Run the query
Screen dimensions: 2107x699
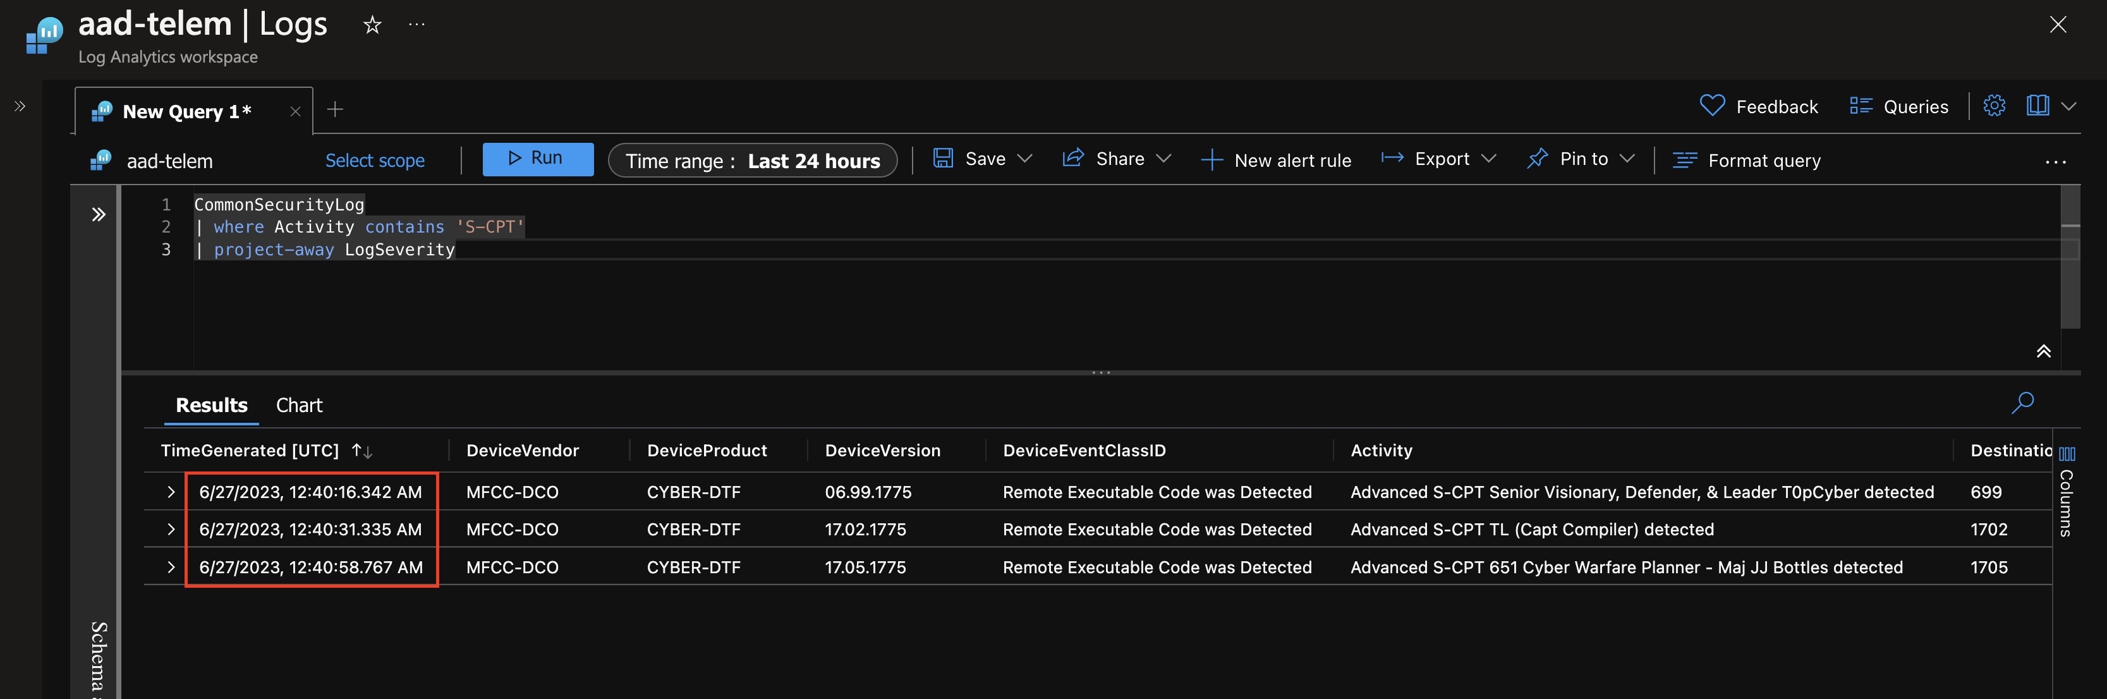537,159
